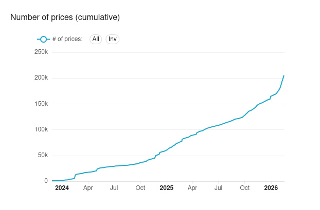The image size is (320, 210).
Task: Click the bold 2024 x-axis label
Action: click(62, 188)
